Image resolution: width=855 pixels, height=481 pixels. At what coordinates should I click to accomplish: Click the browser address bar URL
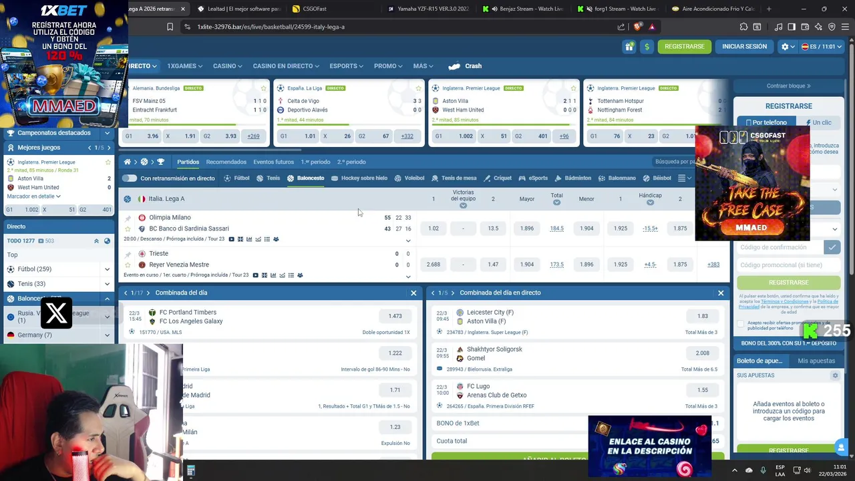click(271, 27)
